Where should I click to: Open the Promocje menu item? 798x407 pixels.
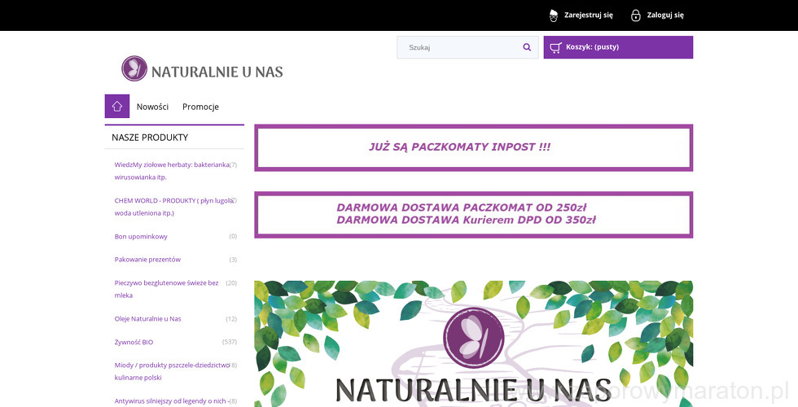click(x=200, y=107)
